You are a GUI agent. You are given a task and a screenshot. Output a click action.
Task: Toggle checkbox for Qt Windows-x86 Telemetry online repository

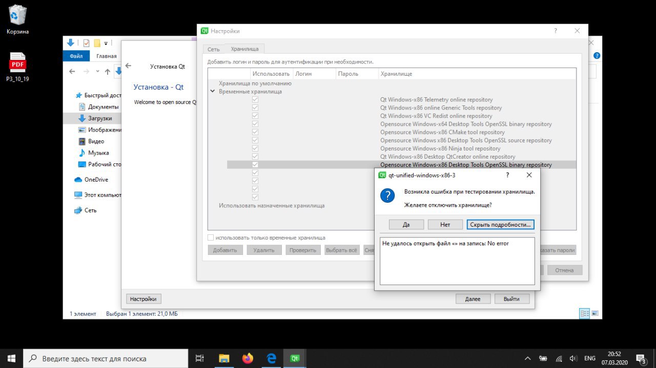(255, 100)
